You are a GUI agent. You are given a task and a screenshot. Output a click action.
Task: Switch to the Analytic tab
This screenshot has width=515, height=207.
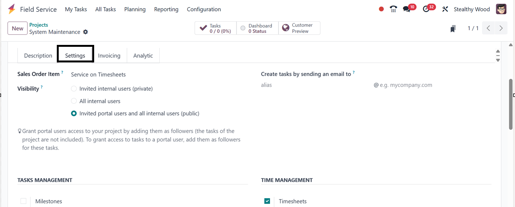[x=143, y=56]
